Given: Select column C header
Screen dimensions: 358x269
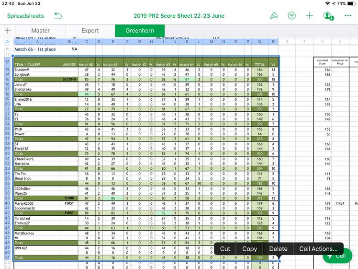Looking at the screenshot, I should pyautogui.click(x=87, y=42).
